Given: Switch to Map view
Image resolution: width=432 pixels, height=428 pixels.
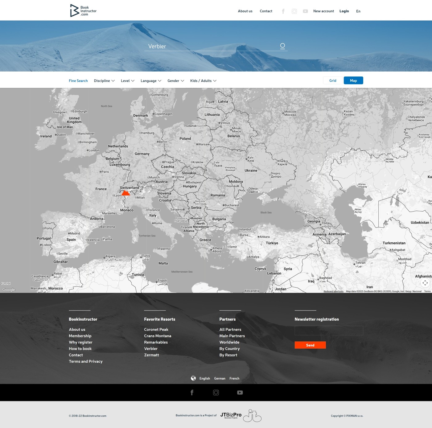Looking at the screenshot, I should [353, 80].
